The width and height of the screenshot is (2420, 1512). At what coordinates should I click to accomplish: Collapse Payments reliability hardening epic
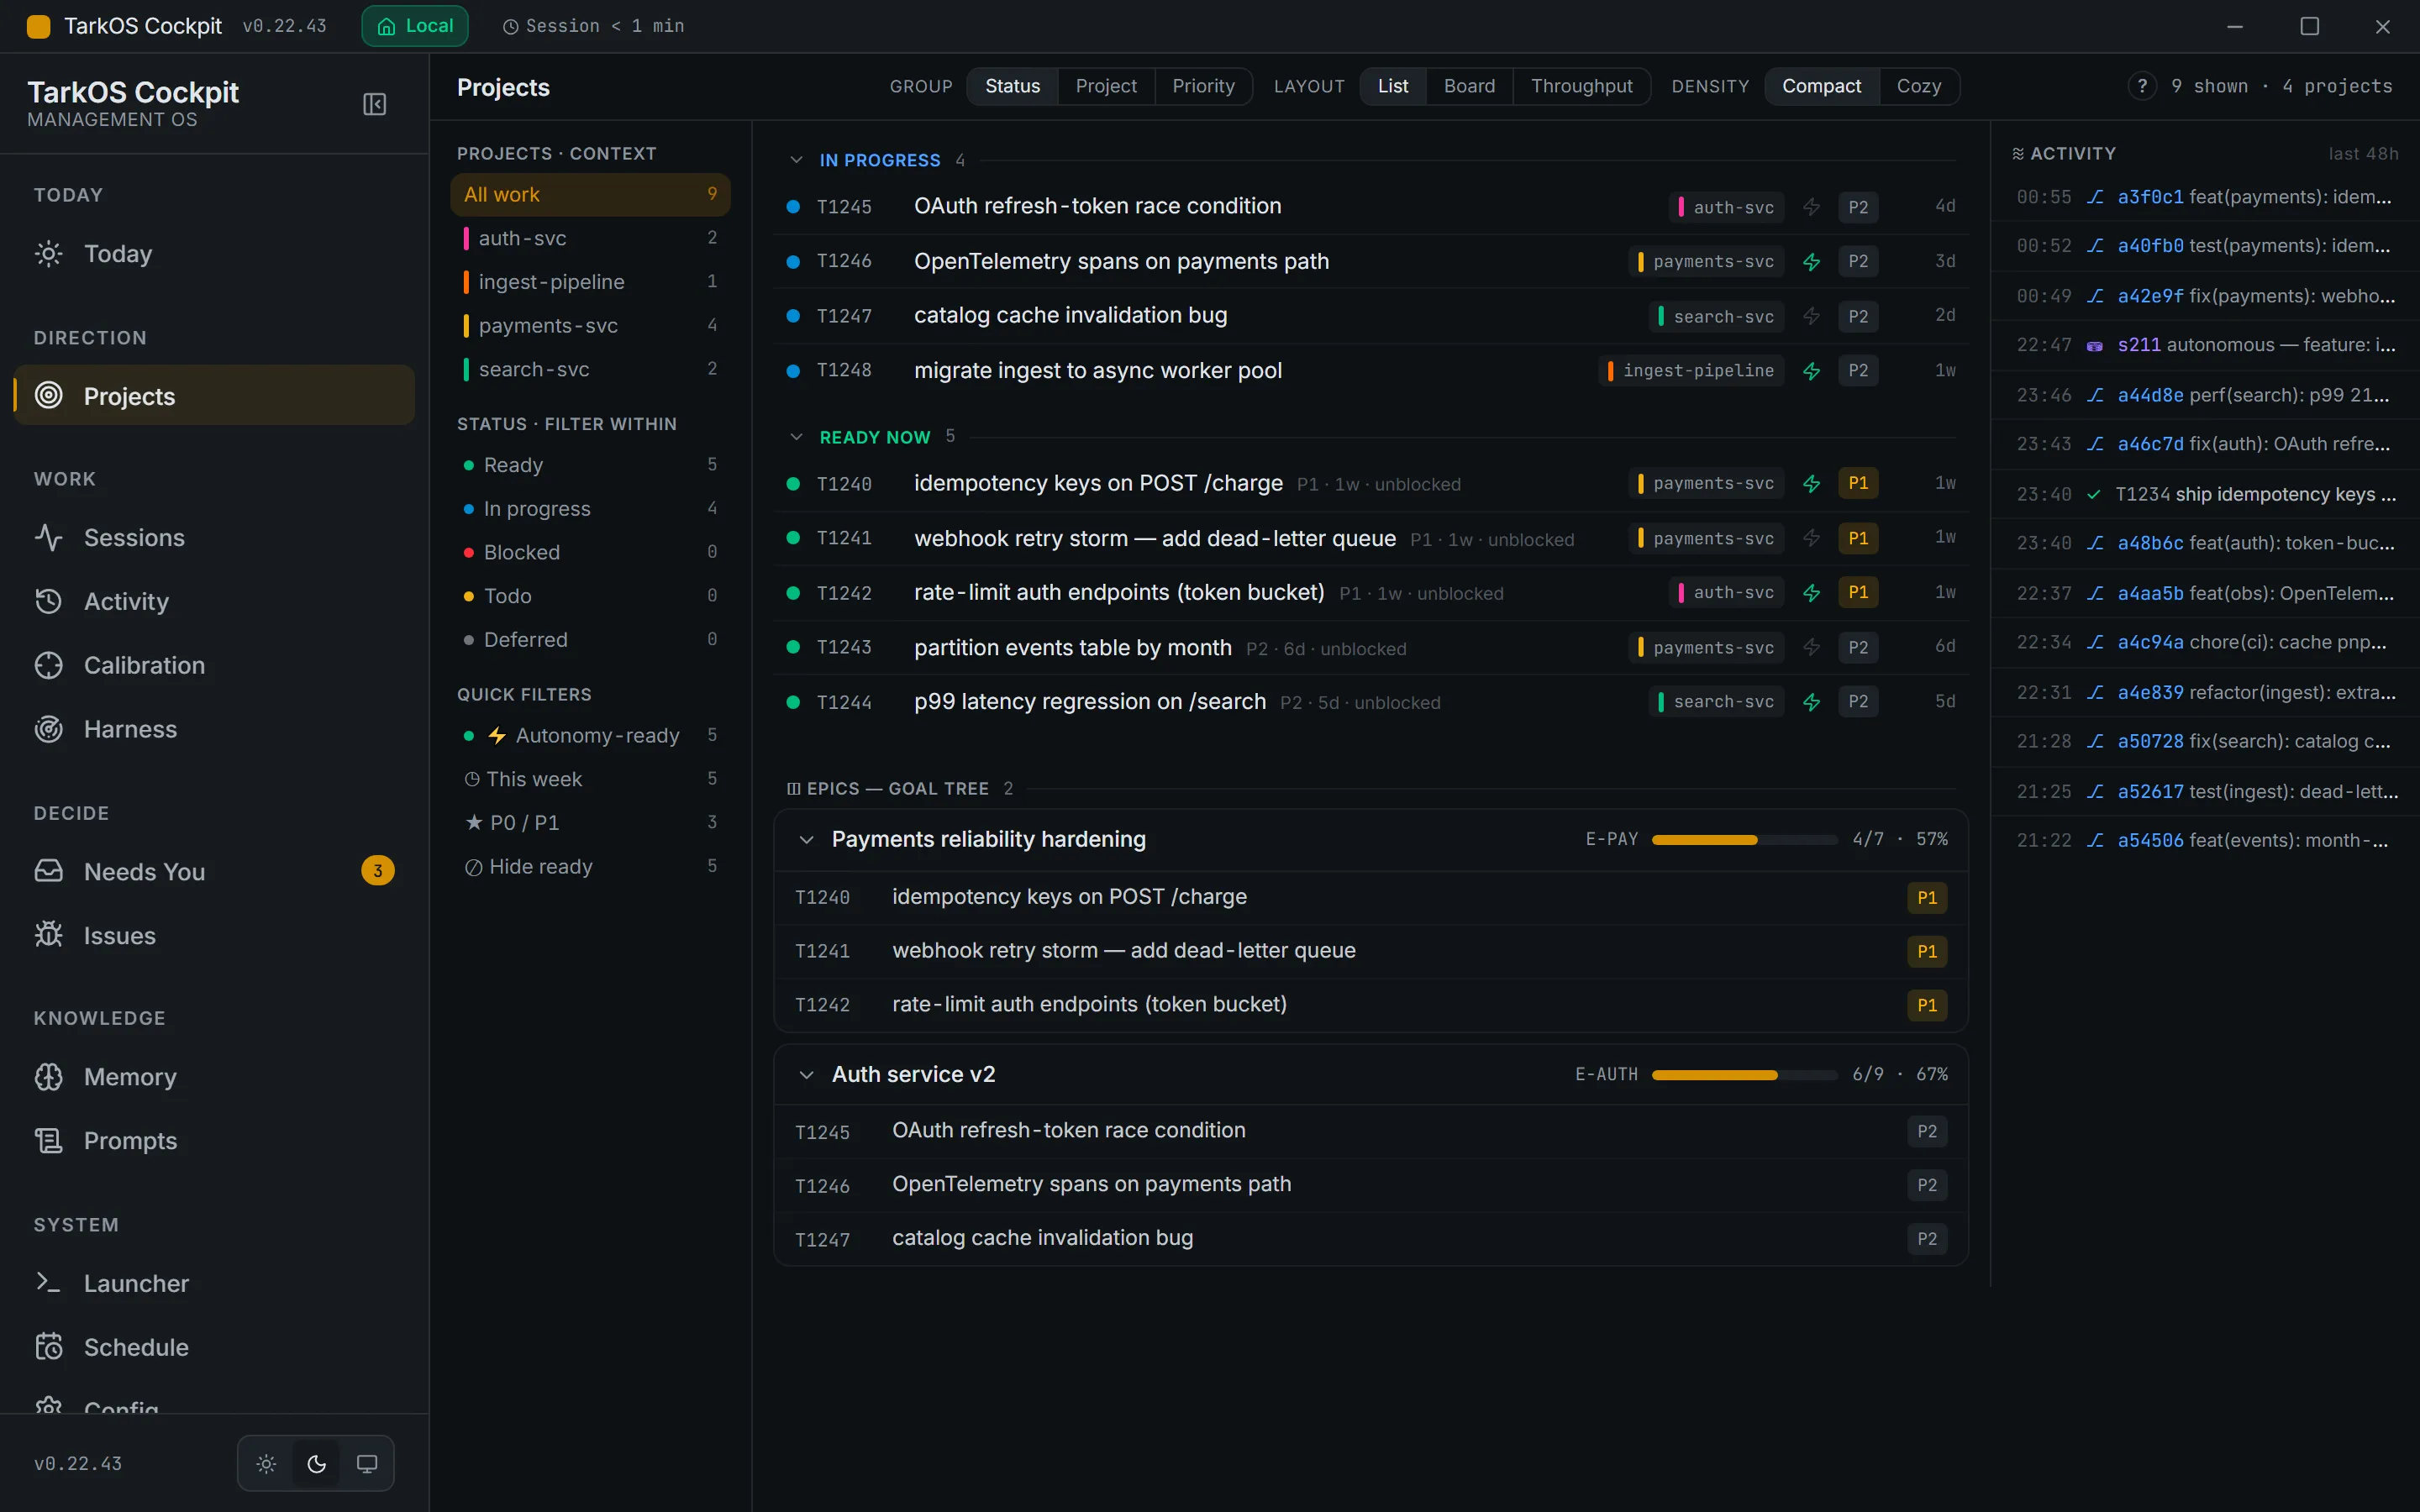806,840
